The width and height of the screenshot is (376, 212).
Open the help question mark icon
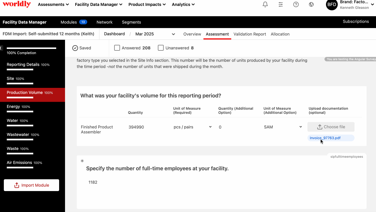pos(296,4)
